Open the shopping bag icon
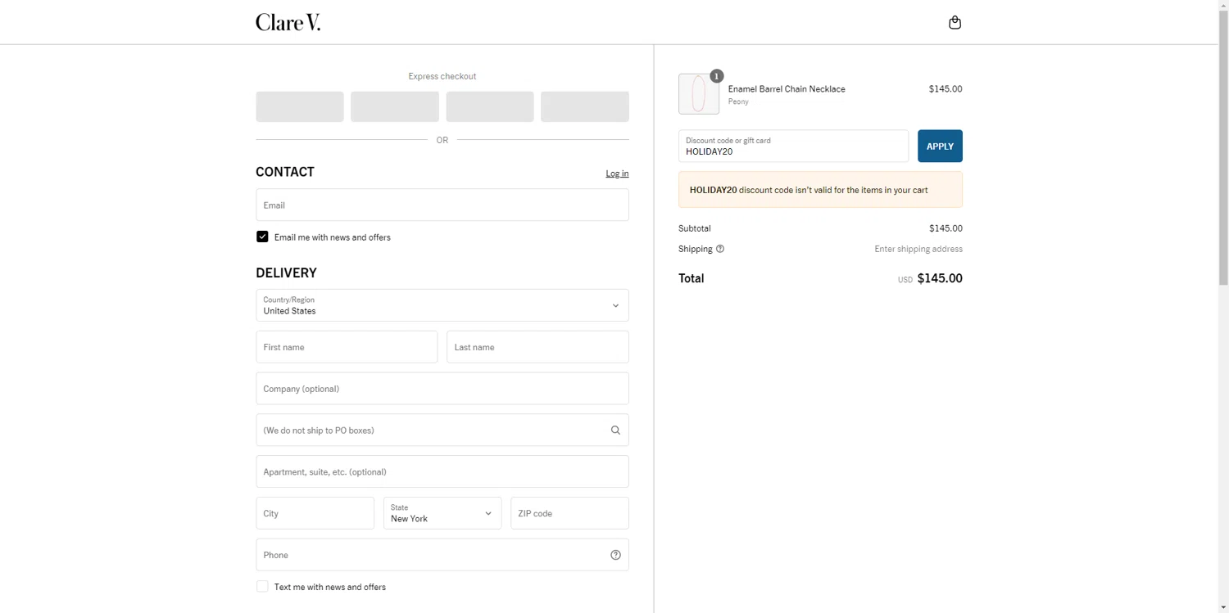The image size is (1229, 613). pyautogui.click(x=955, y=22)
